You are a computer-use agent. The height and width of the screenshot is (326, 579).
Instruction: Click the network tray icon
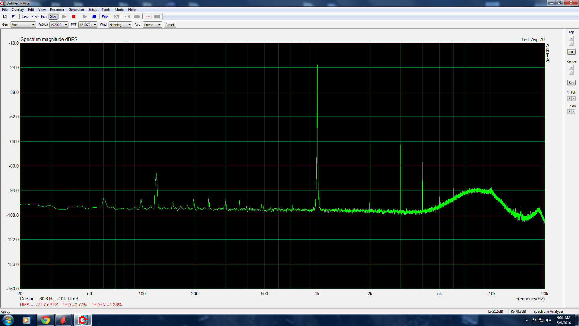click(541, 320)
